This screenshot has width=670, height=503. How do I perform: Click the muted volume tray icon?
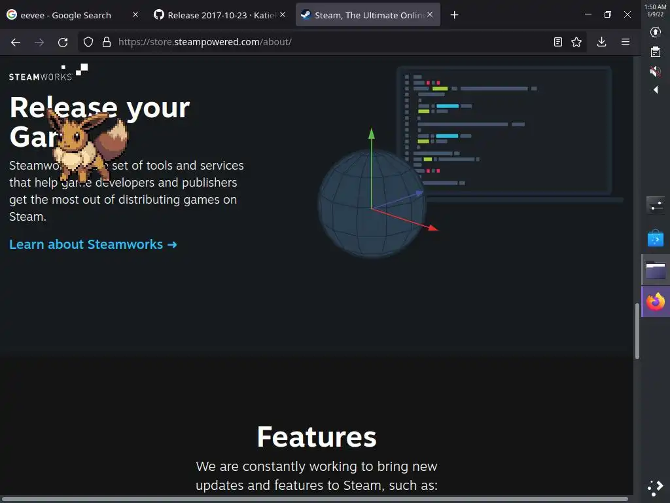coord(655,71)
